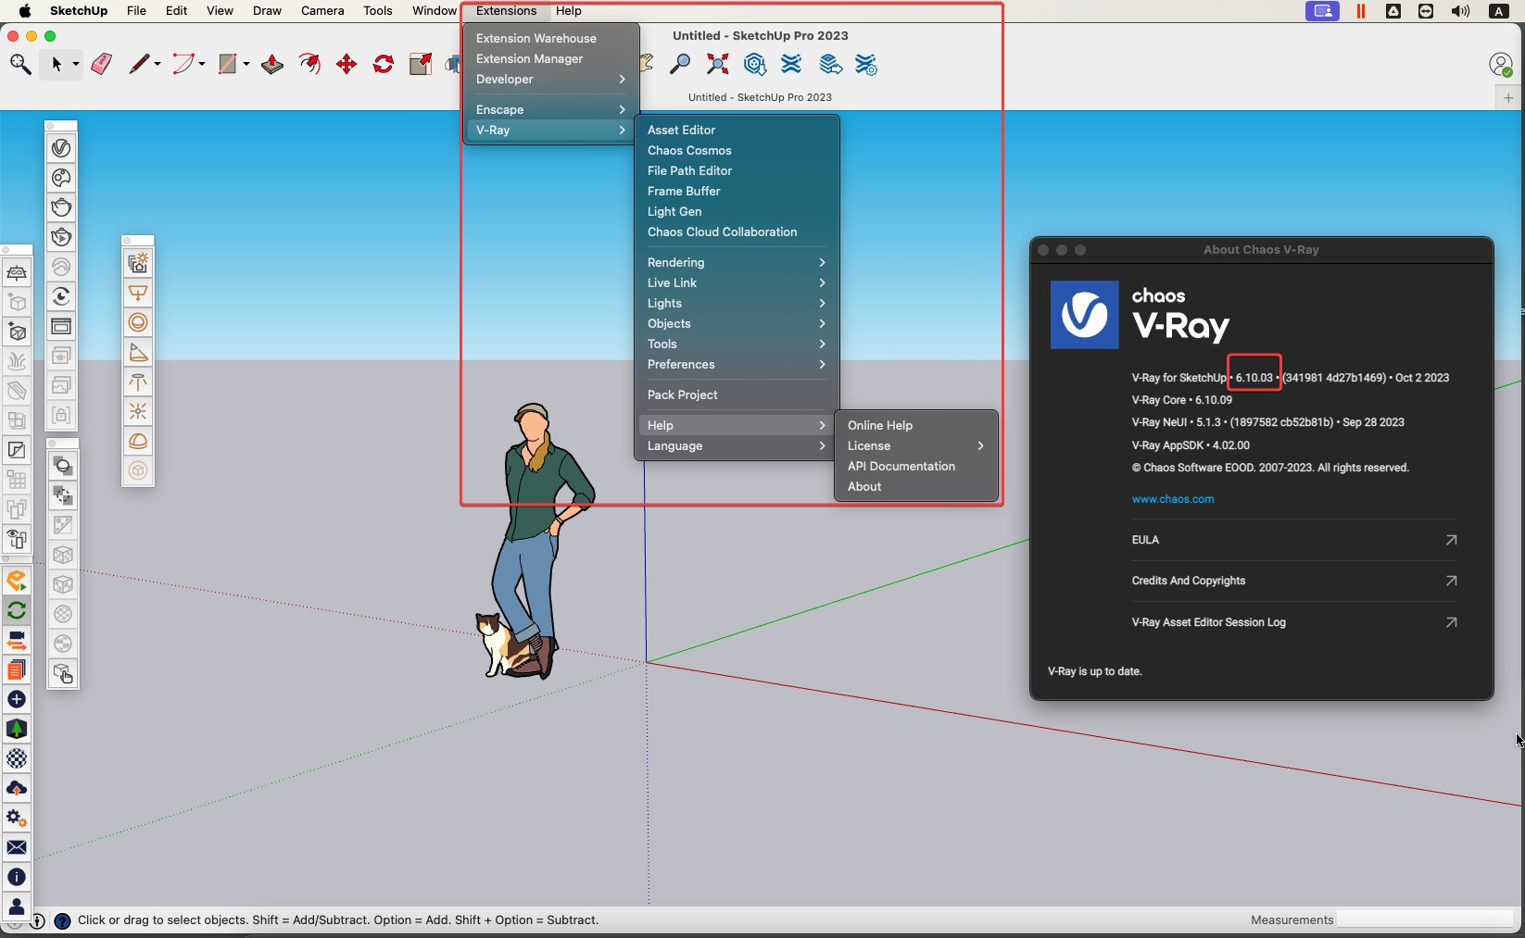
Task: Click the add scene tab plus button
Action: (x=1508, y=97)
